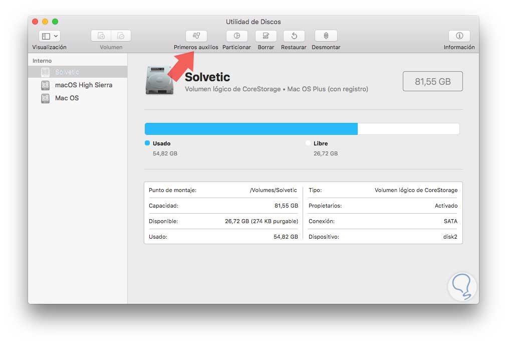Click the Borrar erase icon
This screenshot has width=507, height=344.
[266, 36]
